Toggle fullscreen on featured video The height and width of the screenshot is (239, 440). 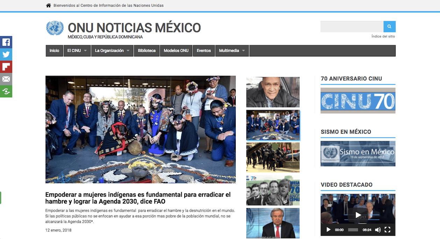point(388,230)
